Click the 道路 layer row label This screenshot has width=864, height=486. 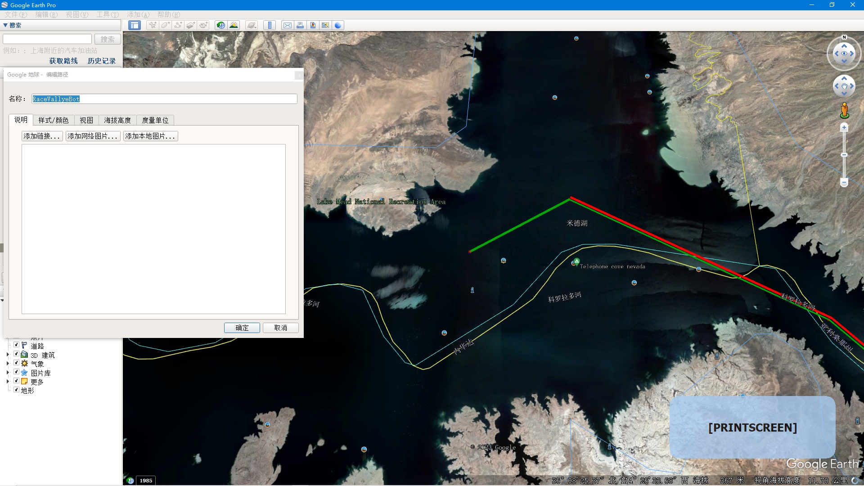[37, 346]
